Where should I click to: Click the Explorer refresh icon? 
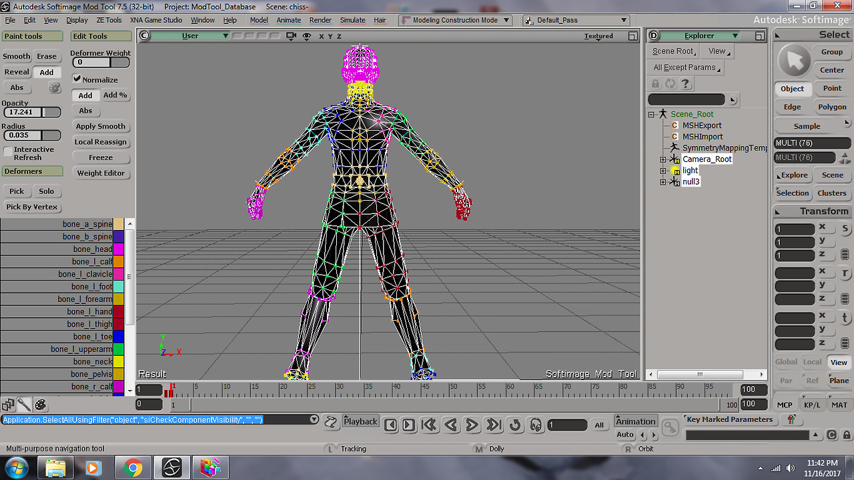(670, 83)
